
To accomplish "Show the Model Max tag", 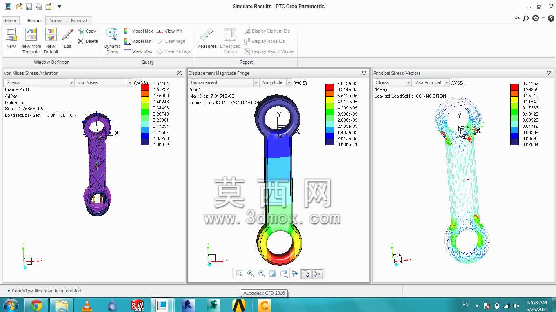I will (138, 31).
